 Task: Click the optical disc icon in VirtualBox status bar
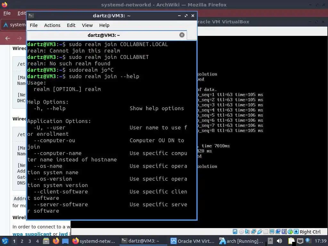pyautogui.click(x=242, y=232)
